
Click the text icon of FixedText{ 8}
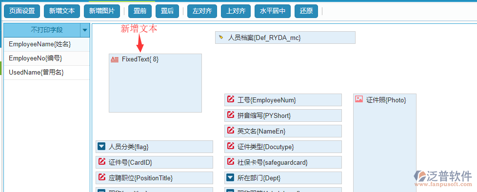point(115,59)
